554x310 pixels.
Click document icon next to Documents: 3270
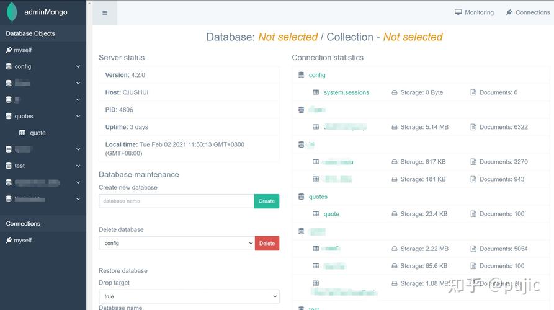473,162
